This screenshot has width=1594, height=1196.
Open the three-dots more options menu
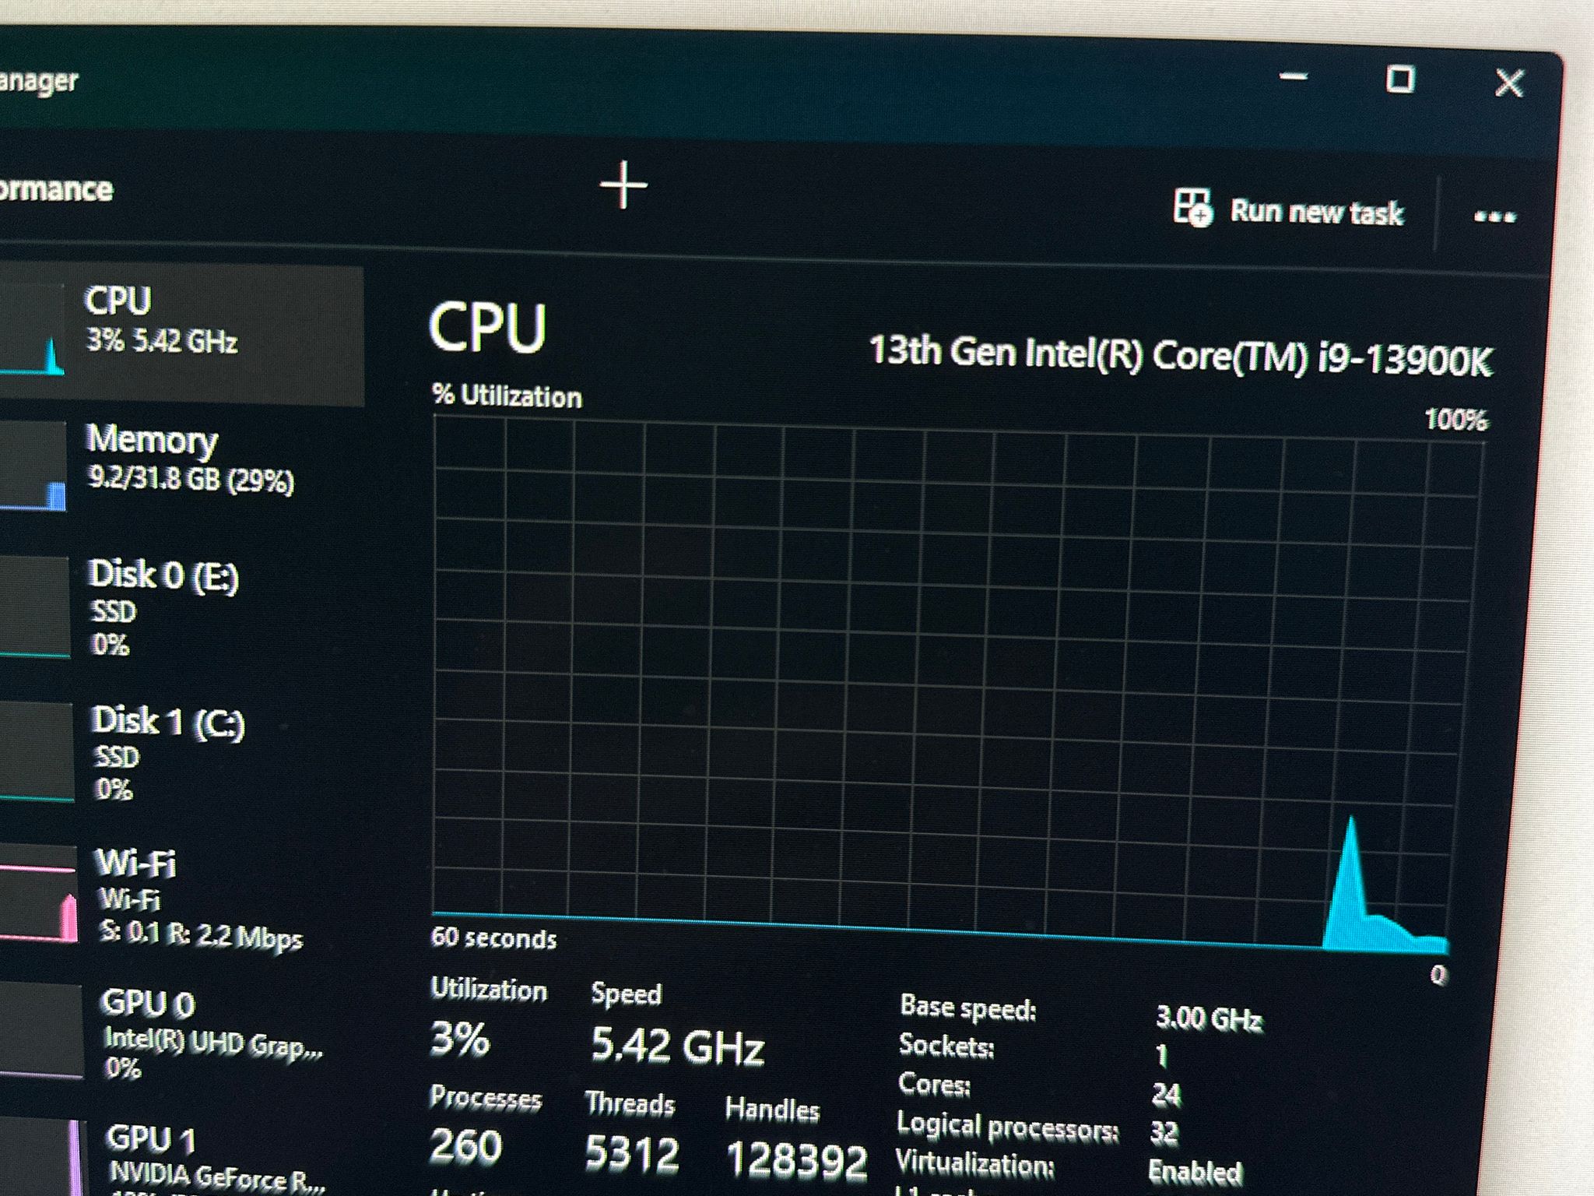(1494, 216)
